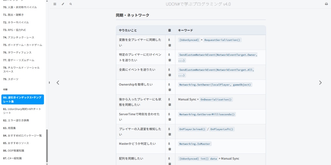Open chapter 84 おすすめVCCパッケージ一覧
The image size is (331, 165).
pos(23,136)
